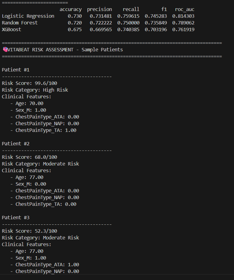Image resolution: width=234 pixels, height=280 pixels.
Task: Click the heart emoji before VITABEAT heading
Action: point(5,49)
